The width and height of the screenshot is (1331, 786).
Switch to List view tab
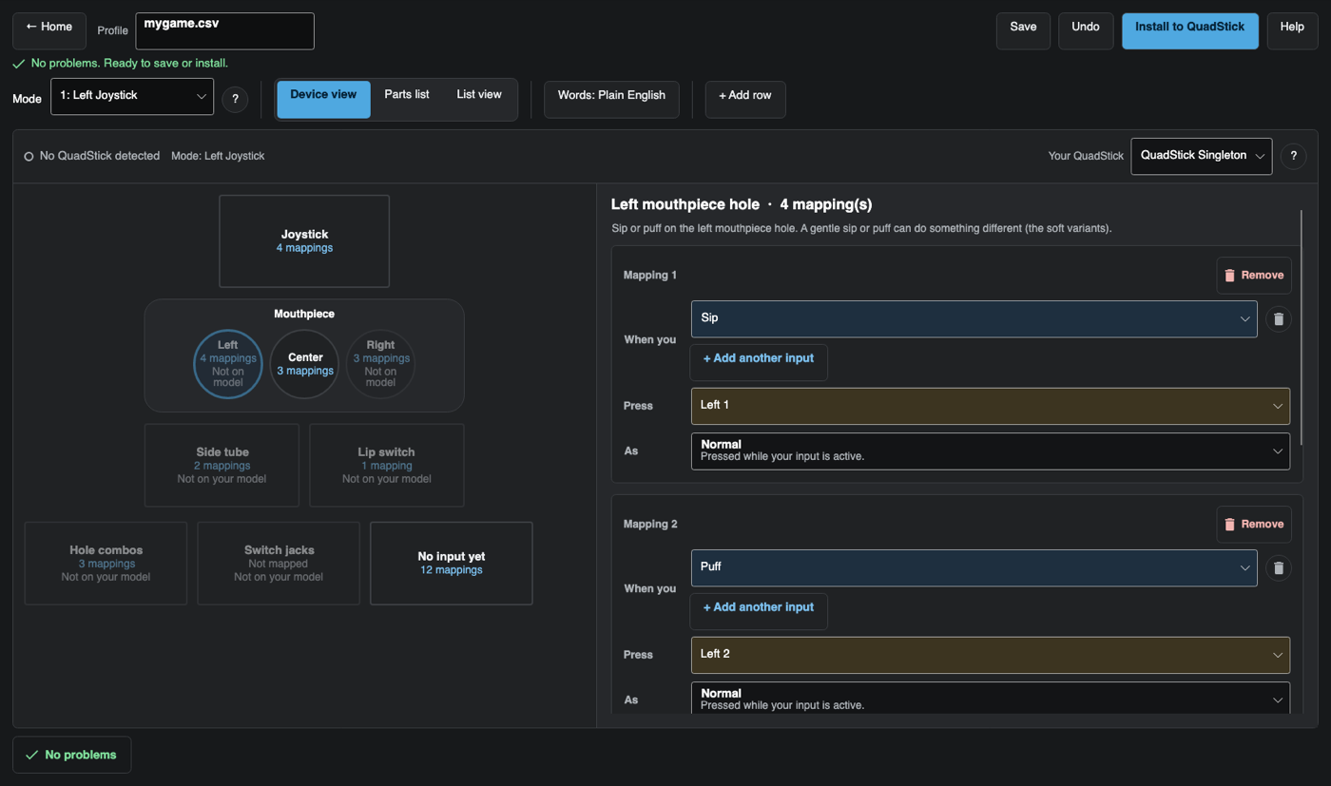tap(479, 99)
